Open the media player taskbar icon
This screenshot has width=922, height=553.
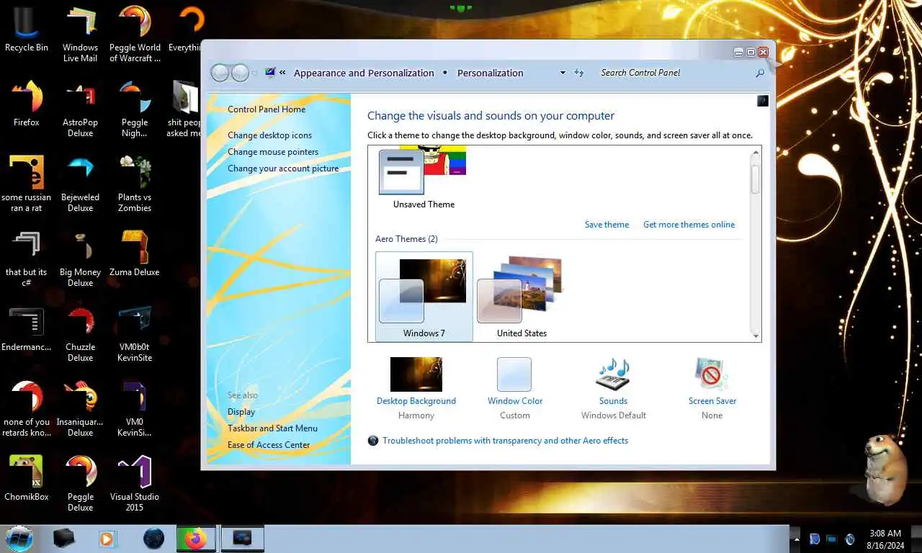(x=107, y=539)
